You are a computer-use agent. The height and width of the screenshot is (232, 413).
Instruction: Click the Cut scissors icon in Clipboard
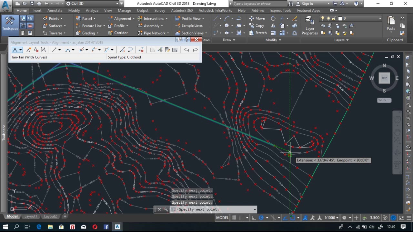[402, 18]
